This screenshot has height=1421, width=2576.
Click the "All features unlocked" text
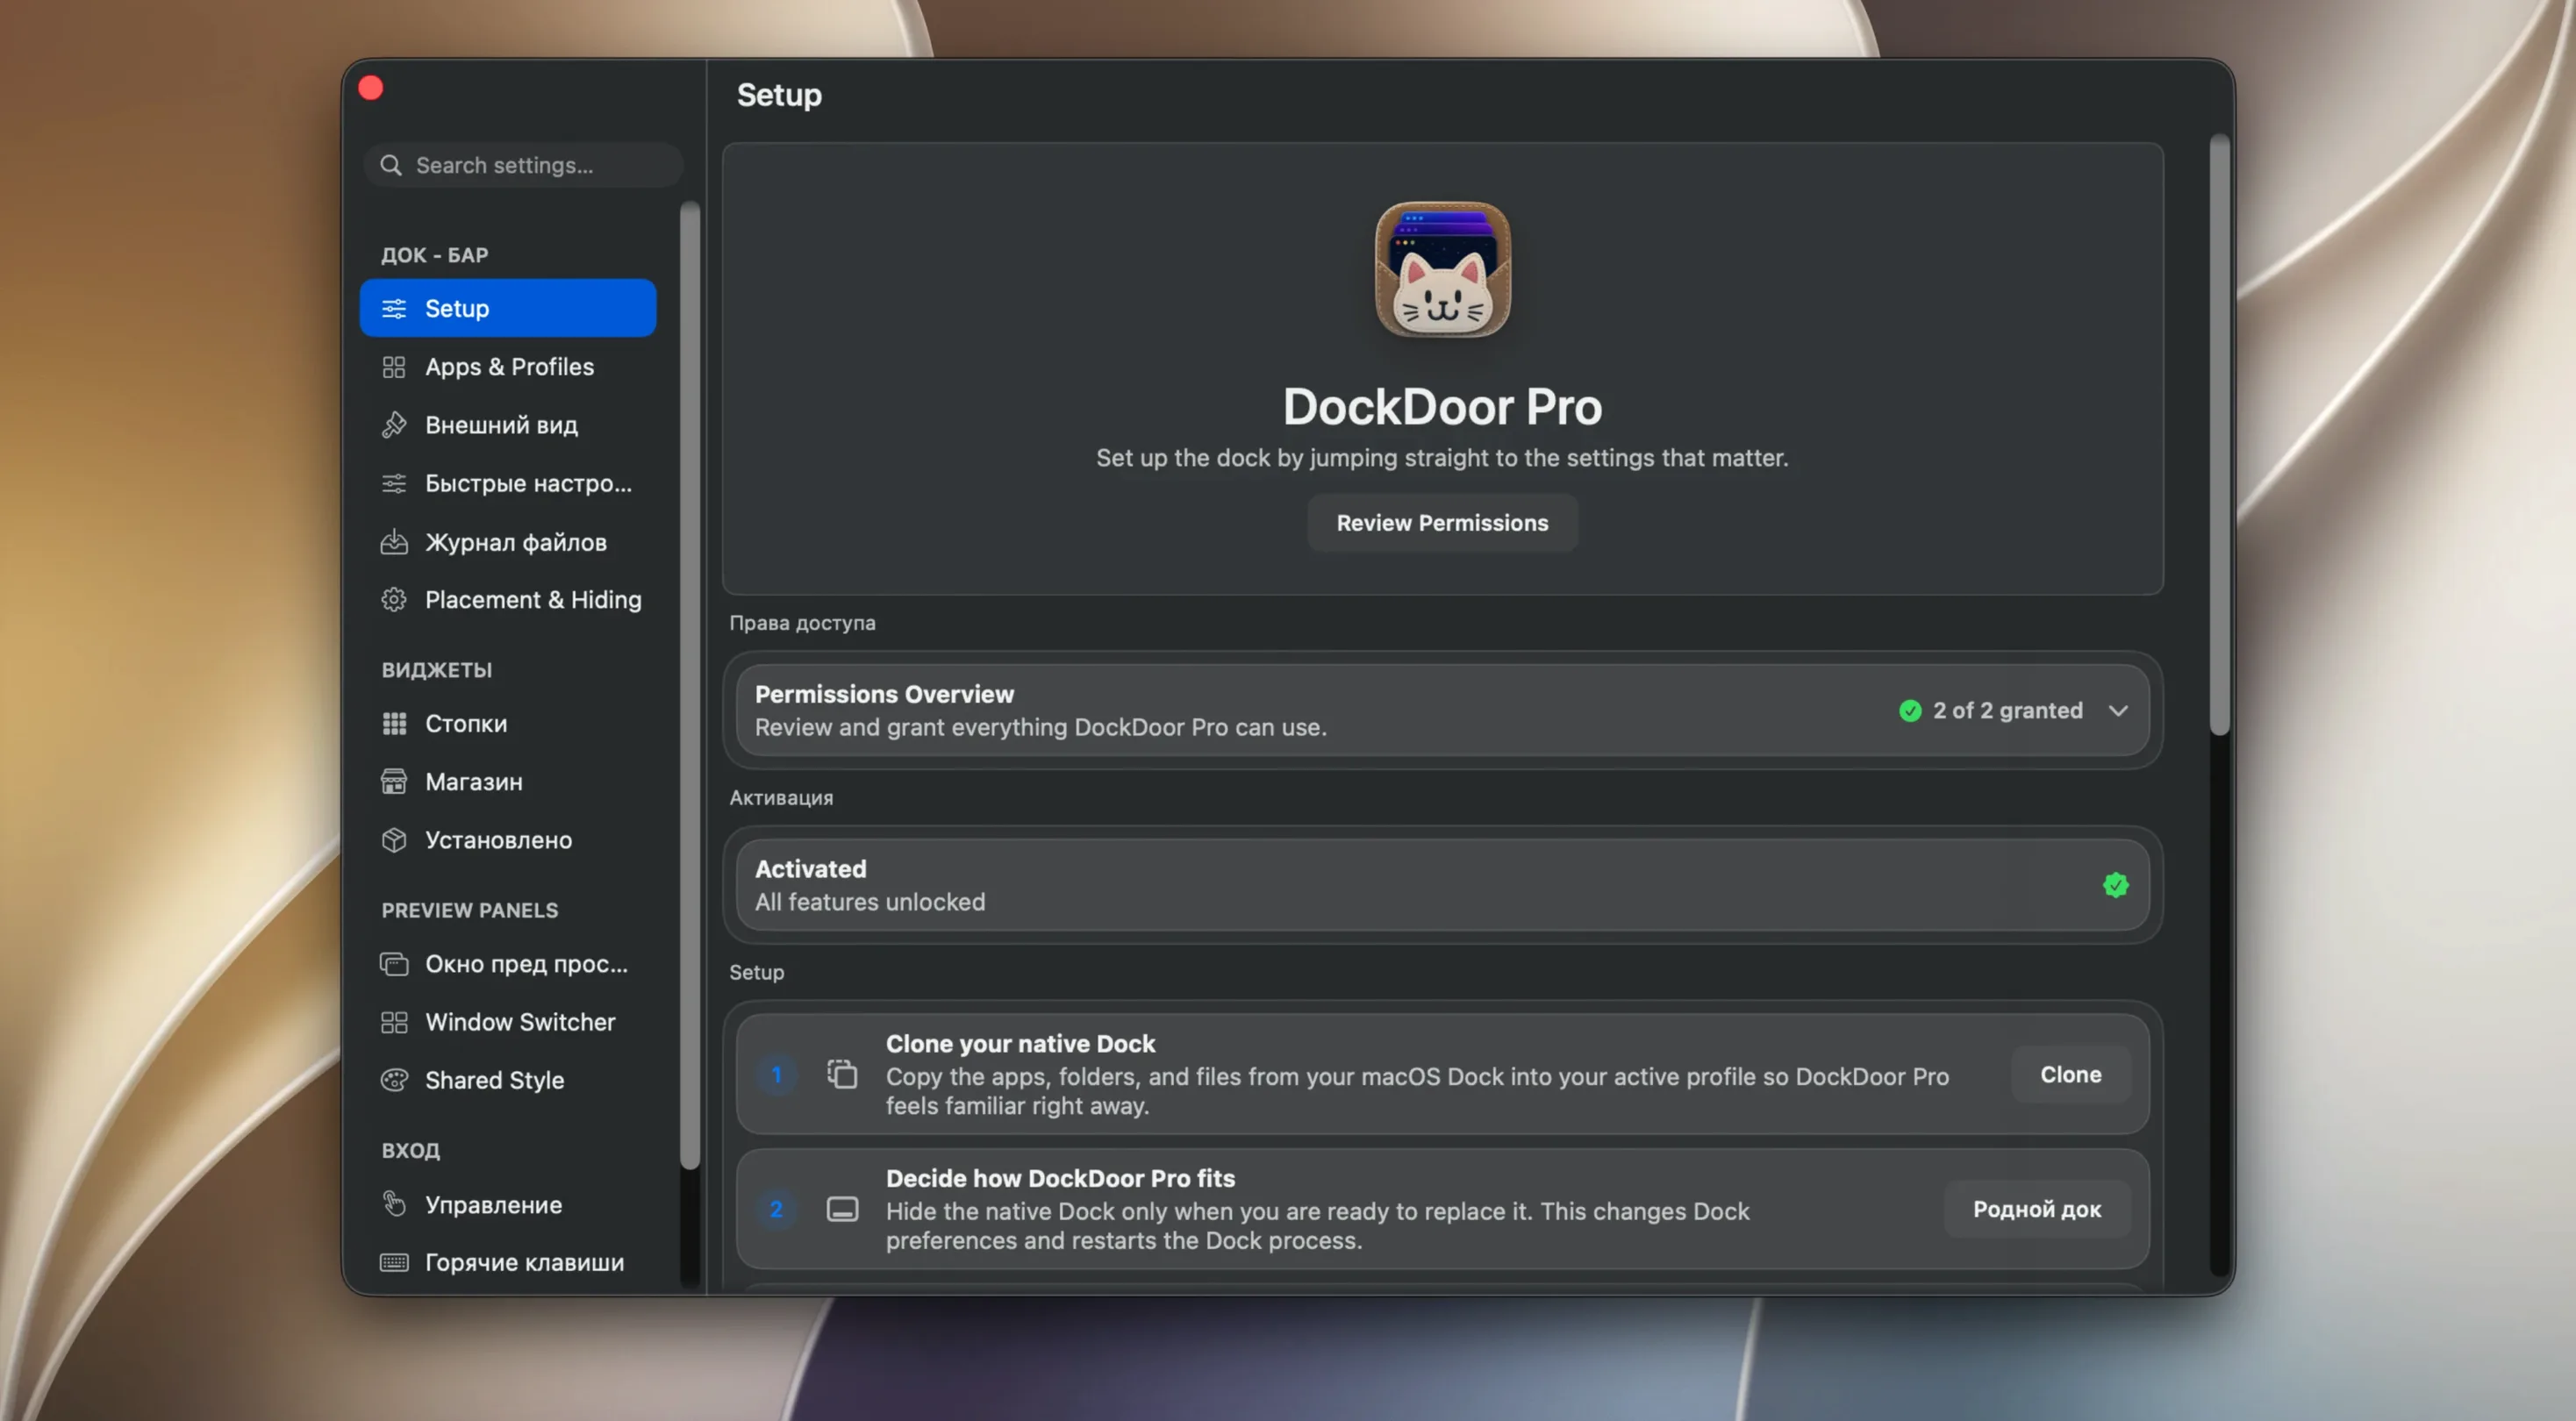tap(870, 902)
